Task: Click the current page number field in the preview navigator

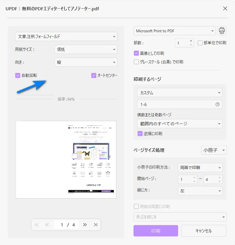Action: coord(62,225)
